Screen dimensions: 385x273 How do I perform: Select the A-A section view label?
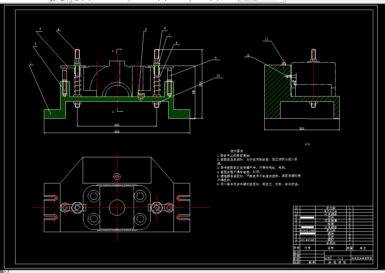[307, 144]
